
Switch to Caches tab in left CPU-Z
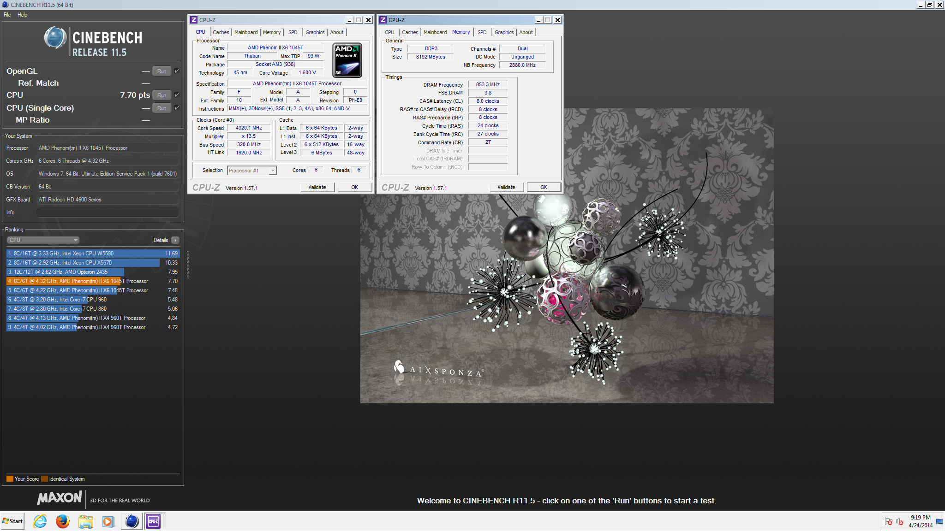[221, 32]
